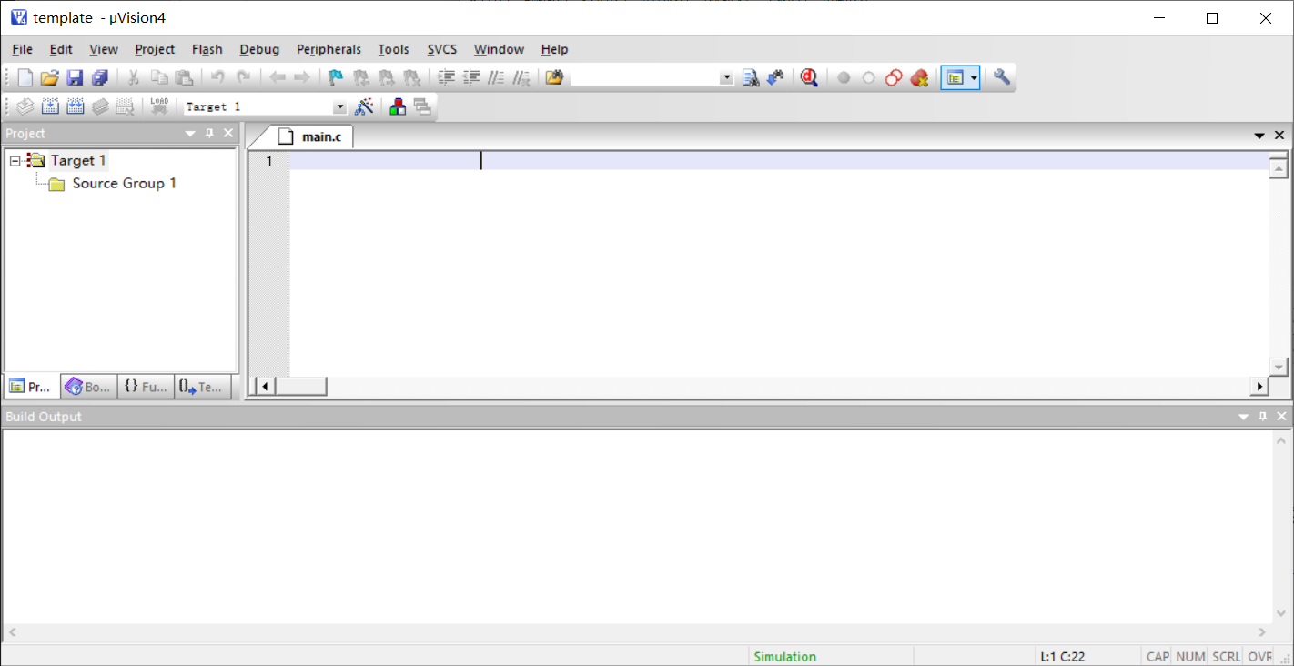Toggle auto-hide pin on Project panel

pyautogui.click(x=209, y=134)
